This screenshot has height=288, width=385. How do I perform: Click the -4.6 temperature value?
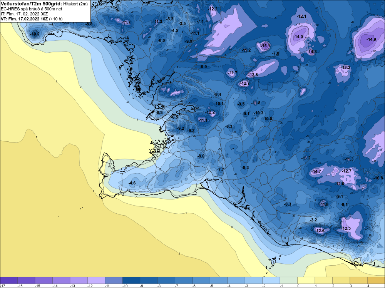[132, 183]
